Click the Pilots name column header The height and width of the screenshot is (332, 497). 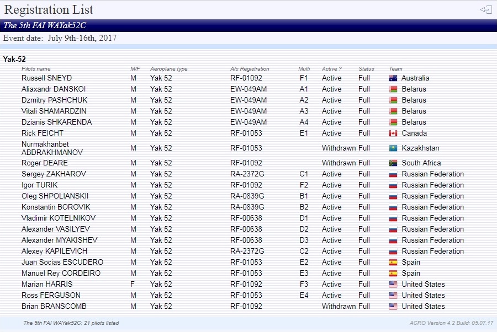point(36,69)
